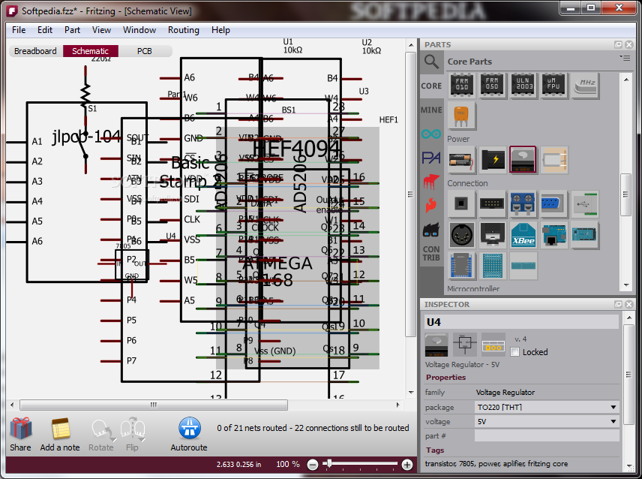The width and height of the screenshot is (642, 479).
Task: Select the USB connector part
Action: point(585,203)
